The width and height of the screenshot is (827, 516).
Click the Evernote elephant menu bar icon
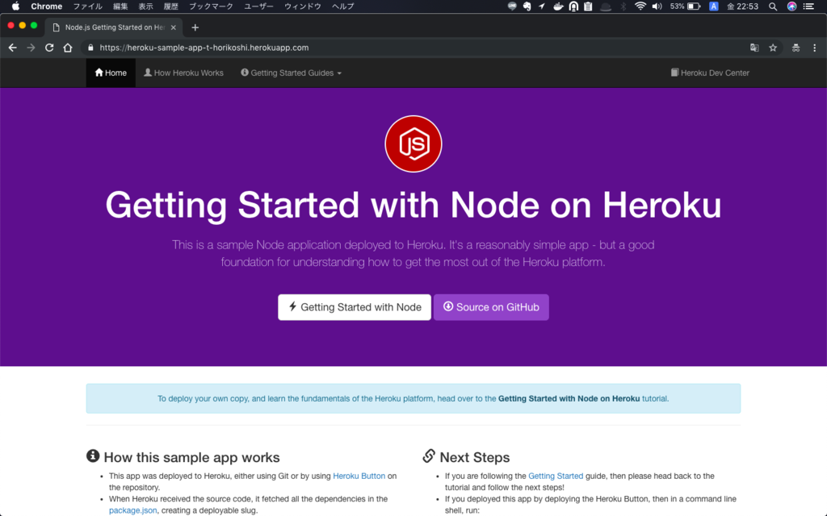coord(527,6)
